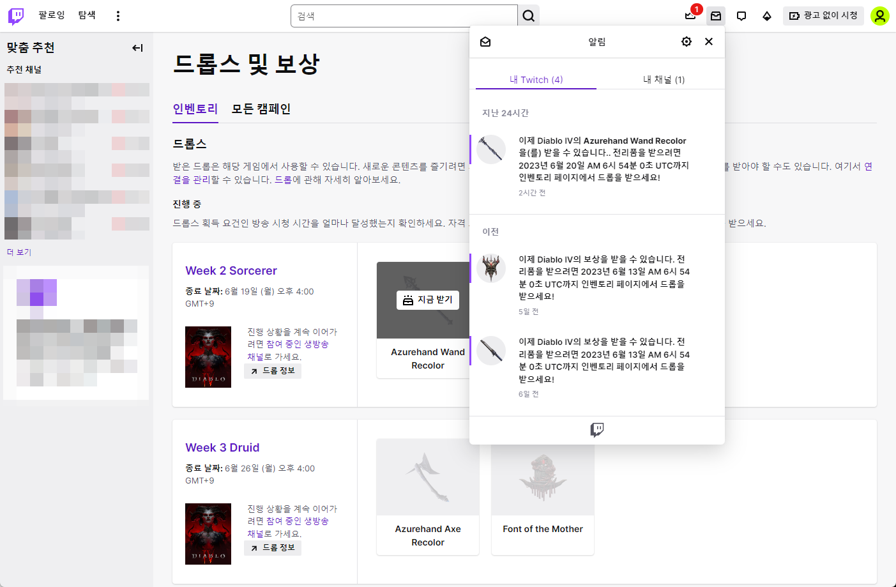Follow the 참여 중인 생방송 link in Week 2 Sorcerer
Image resolution: width=896 pixels, height=587 pixels.
point(297,344)
